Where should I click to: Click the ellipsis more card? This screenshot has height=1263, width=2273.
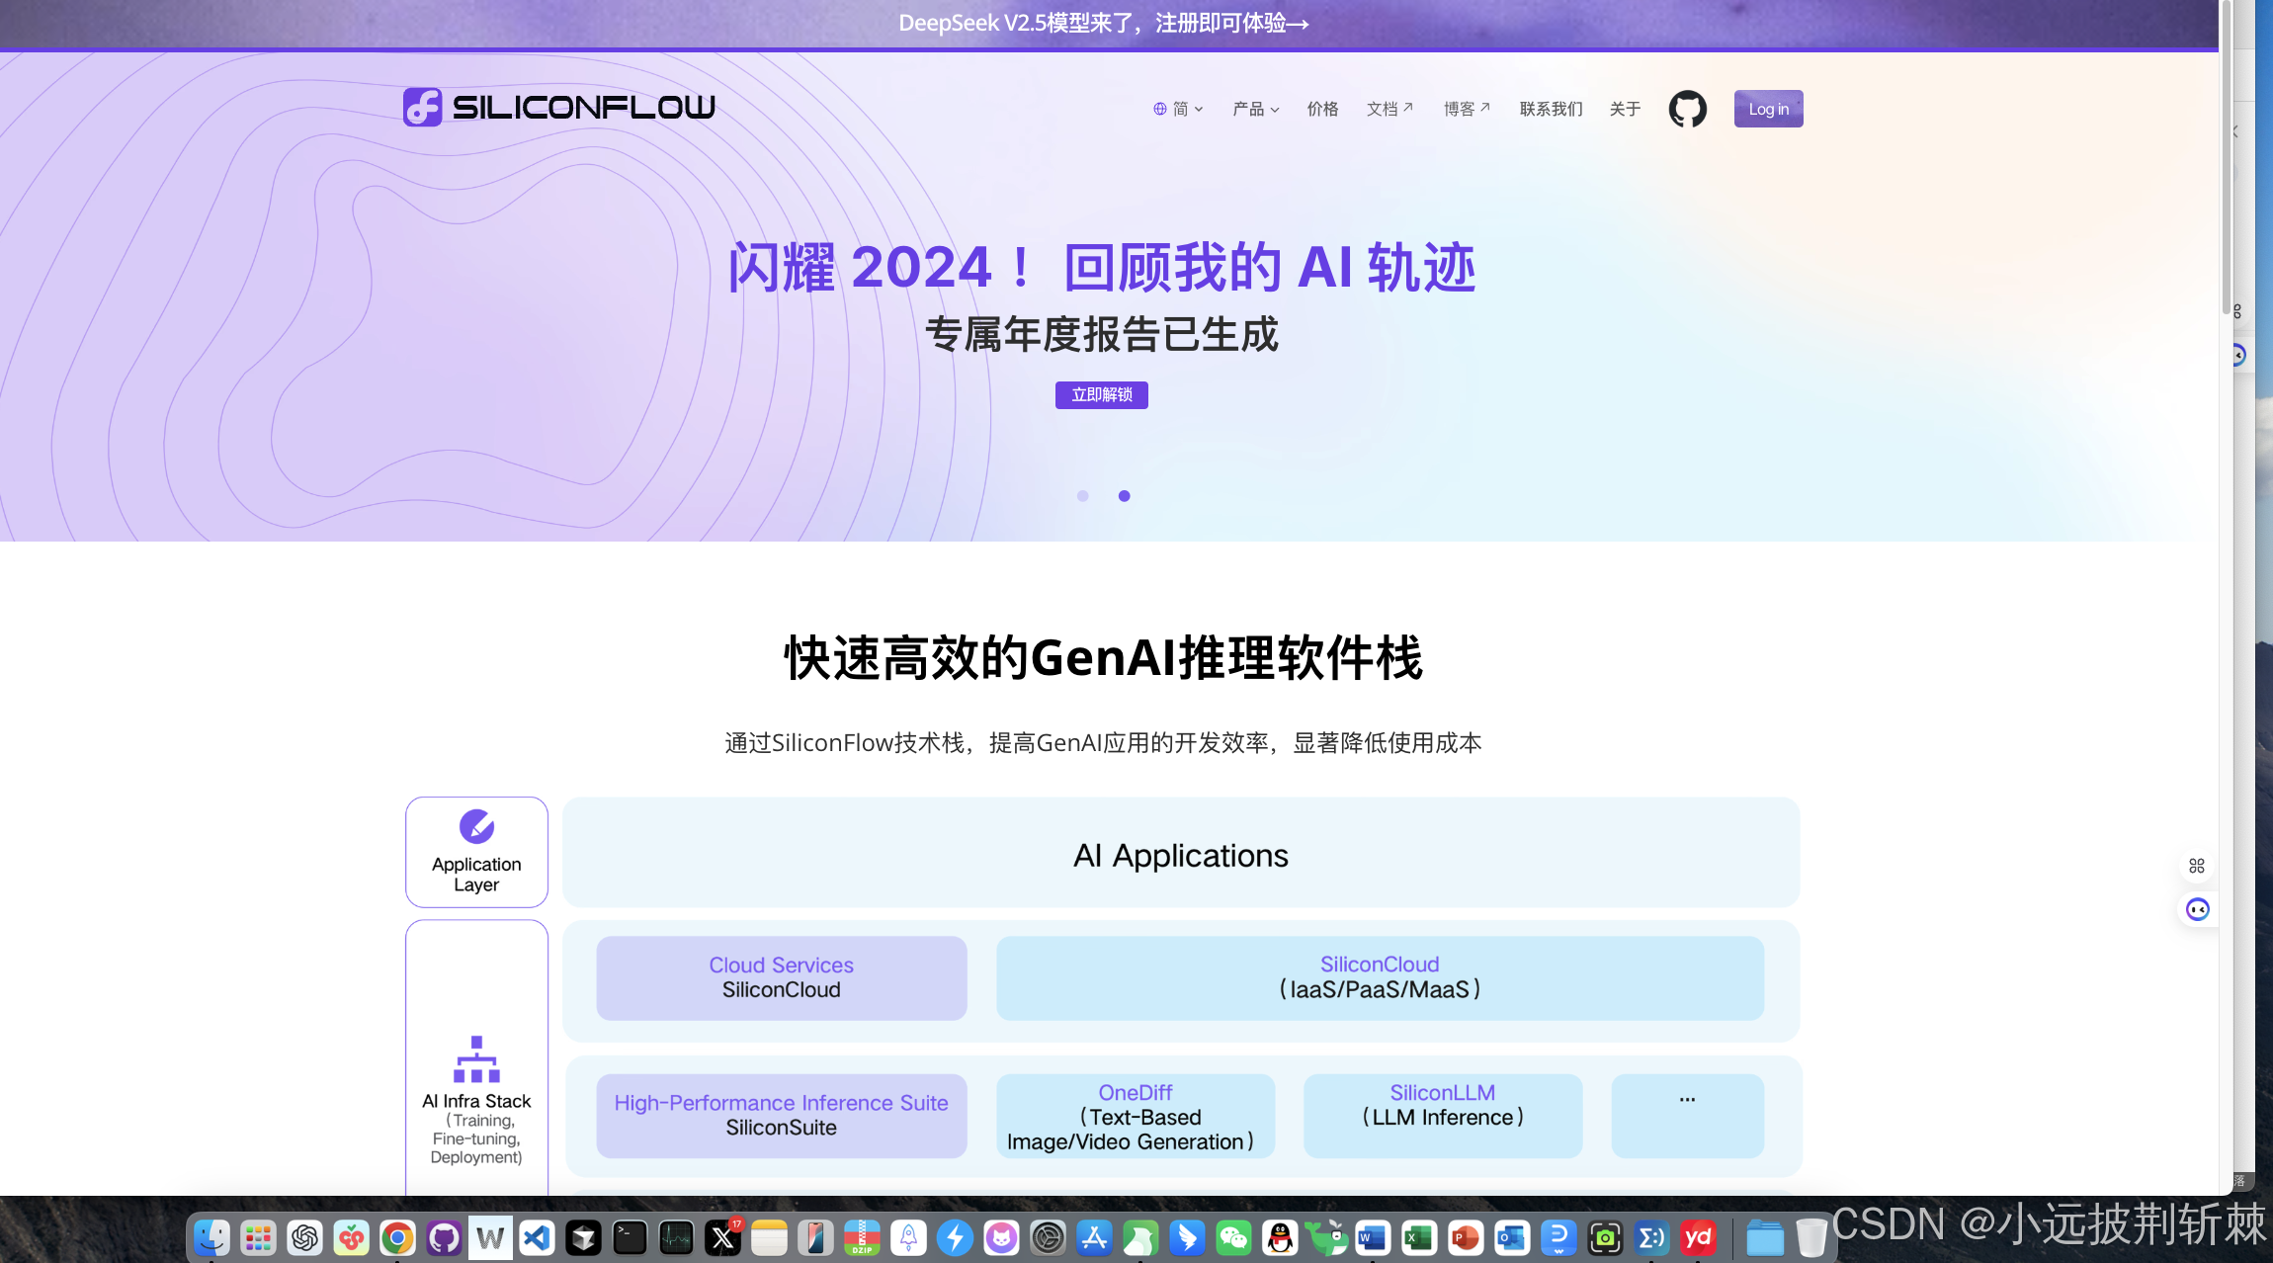pyautogui.click(x=1687, y=1116)
